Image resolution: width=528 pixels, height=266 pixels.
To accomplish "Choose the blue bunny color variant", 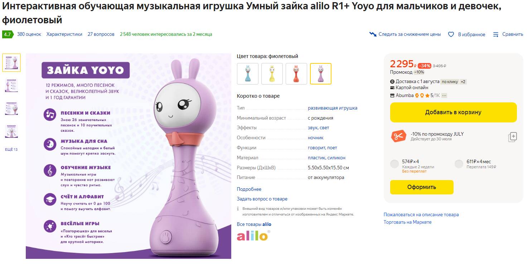I will coord(248,74).
